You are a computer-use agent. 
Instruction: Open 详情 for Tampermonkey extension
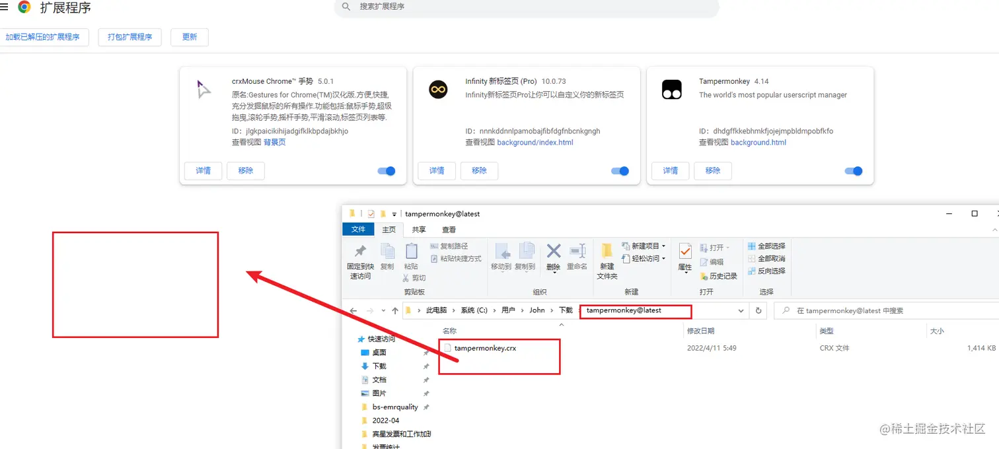coord(671,170)
